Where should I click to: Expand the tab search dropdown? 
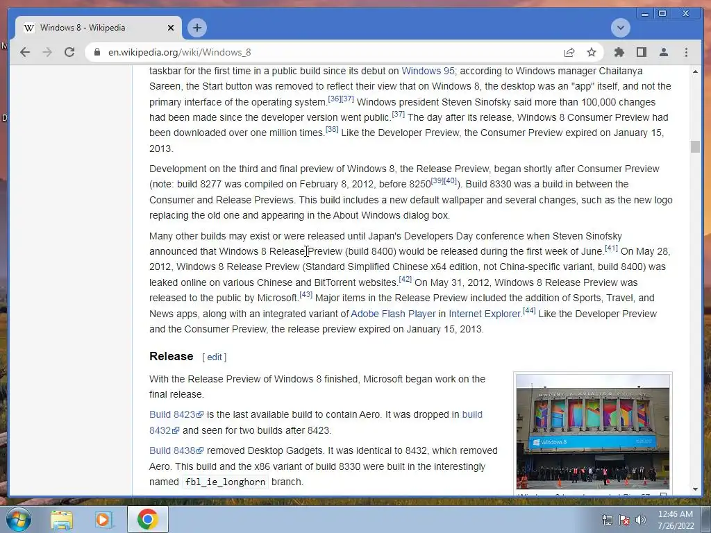620,28
